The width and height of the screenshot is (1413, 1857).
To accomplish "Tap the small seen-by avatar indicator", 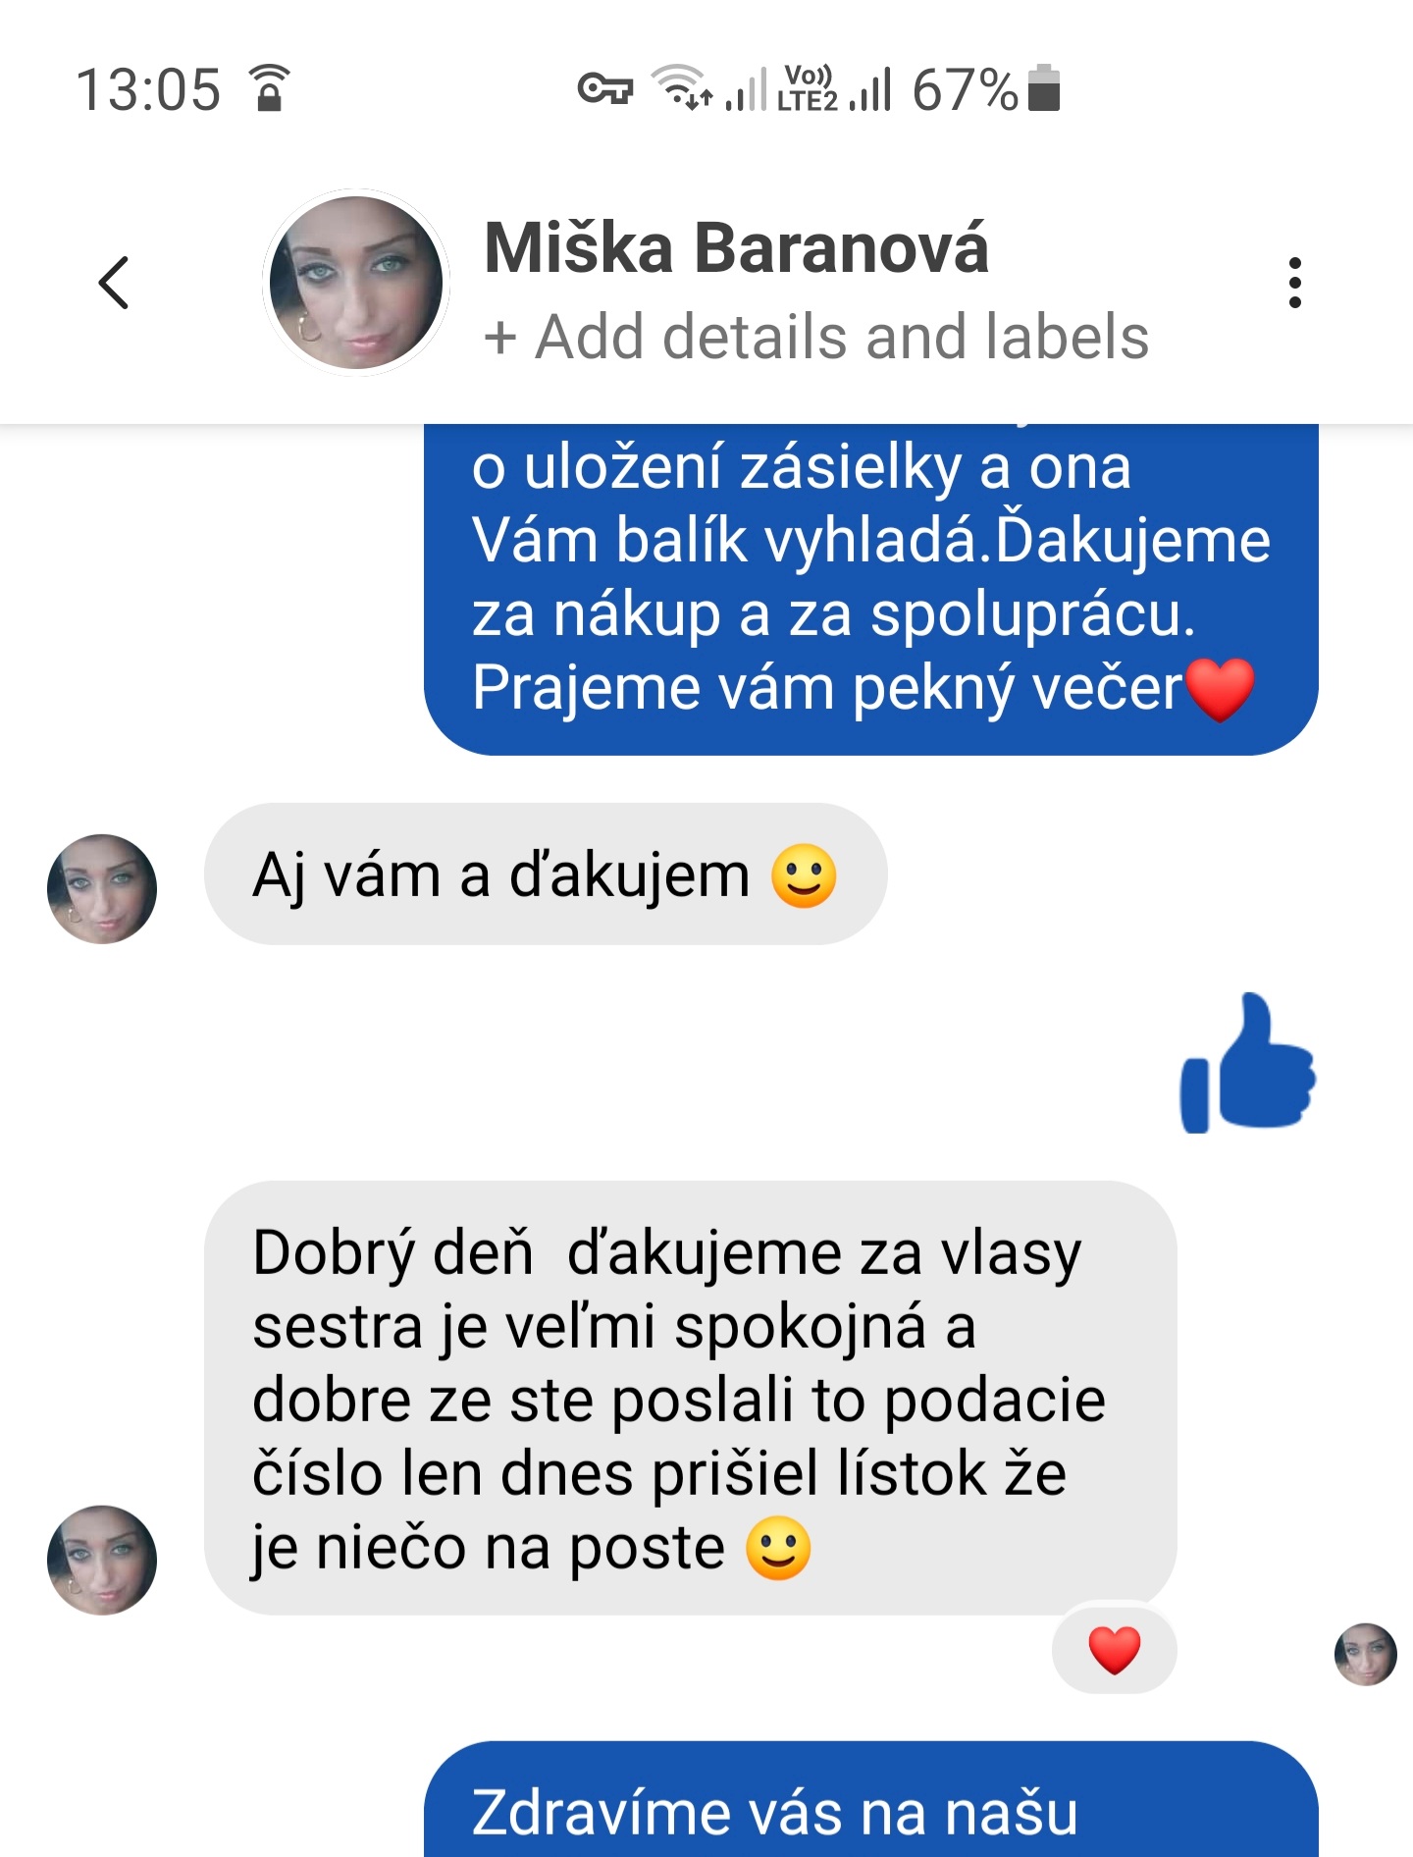I will coord(1365,1654).
